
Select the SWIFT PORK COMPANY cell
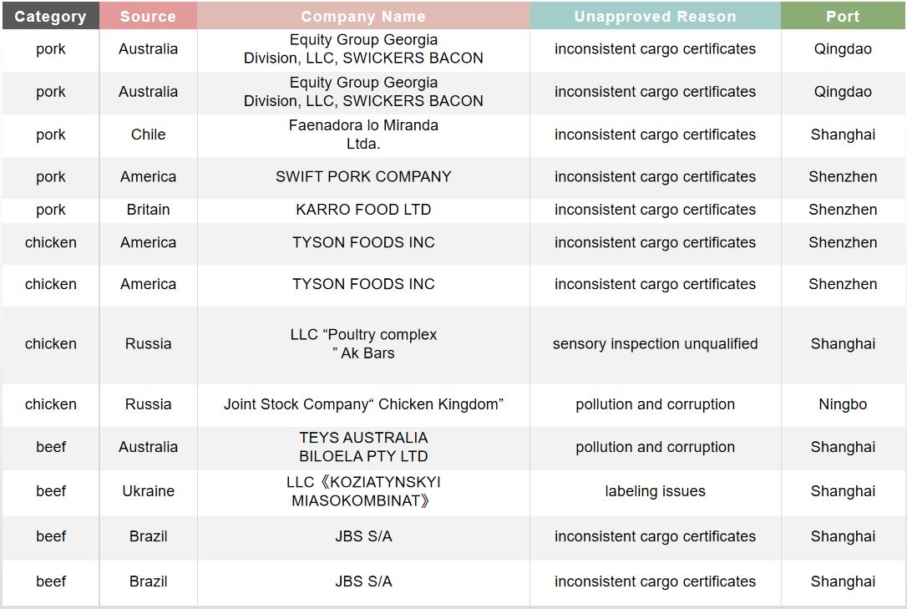click(363, 177)
